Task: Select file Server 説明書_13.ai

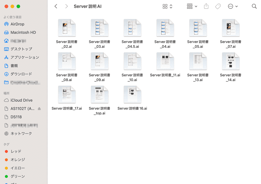Action: [198, 67]
